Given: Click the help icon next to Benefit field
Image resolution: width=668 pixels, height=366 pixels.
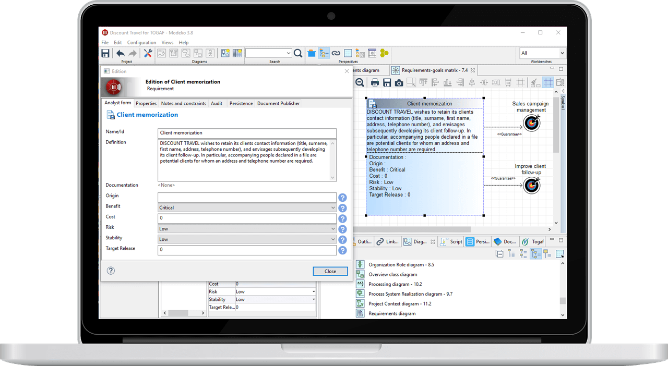Looking at the screenshot, I should [x=343, y=208].
